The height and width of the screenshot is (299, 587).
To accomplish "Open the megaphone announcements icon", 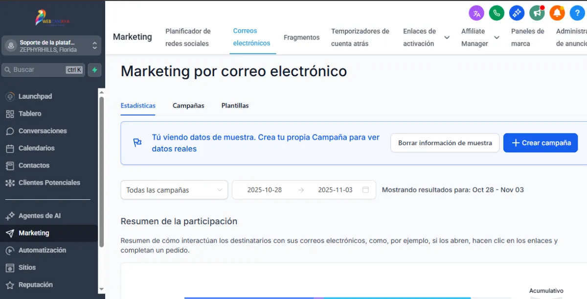I will coord(537,13).
